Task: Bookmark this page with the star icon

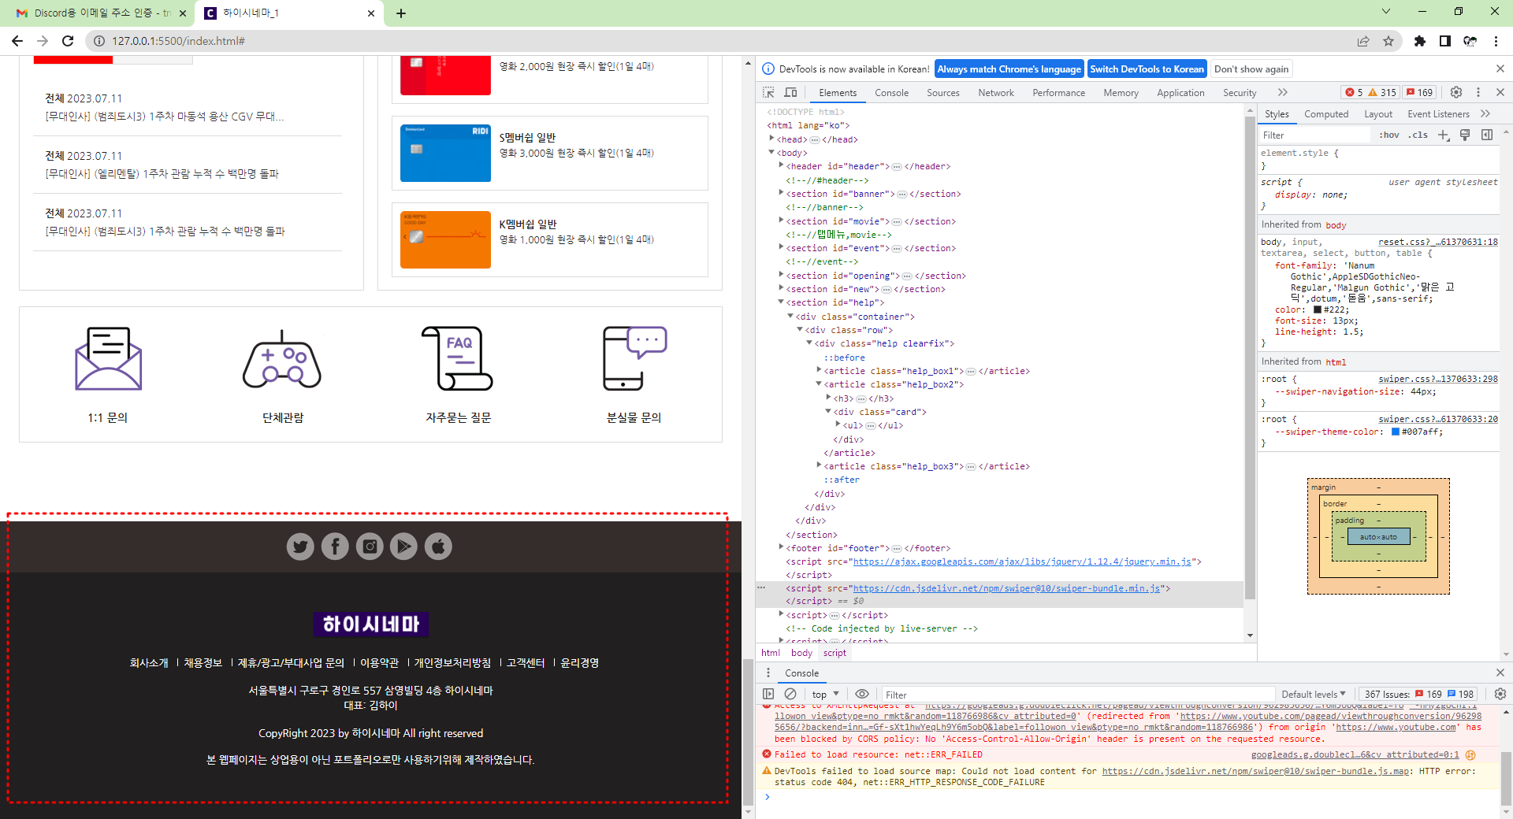Action: (1388, 41)
